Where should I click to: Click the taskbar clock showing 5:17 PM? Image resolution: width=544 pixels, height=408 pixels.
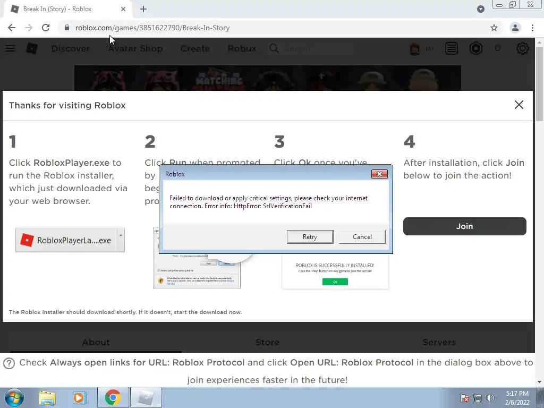(517, 398)
